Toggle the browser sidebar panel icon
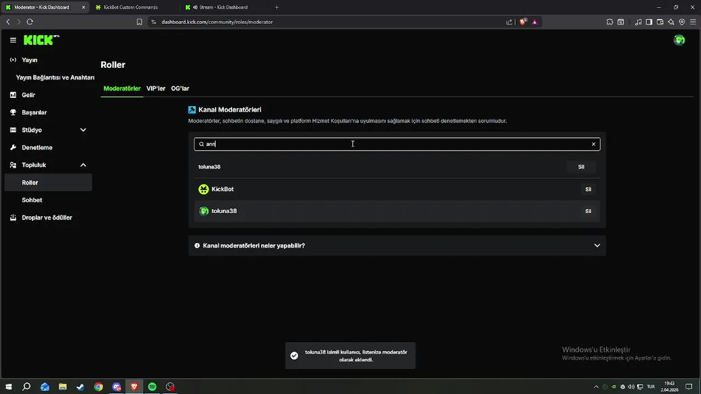Viewport: 701px width, 394px height. (x=649, y=22)
